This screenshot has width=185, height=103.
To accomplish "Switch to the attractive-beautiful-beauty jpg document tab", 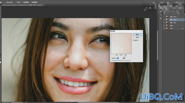I will click(22, 5).
